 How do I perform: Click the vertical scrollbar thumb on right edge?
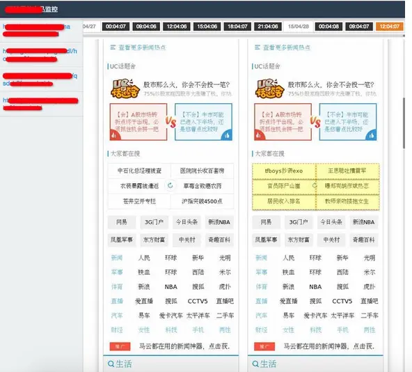[x=404, y=123]
